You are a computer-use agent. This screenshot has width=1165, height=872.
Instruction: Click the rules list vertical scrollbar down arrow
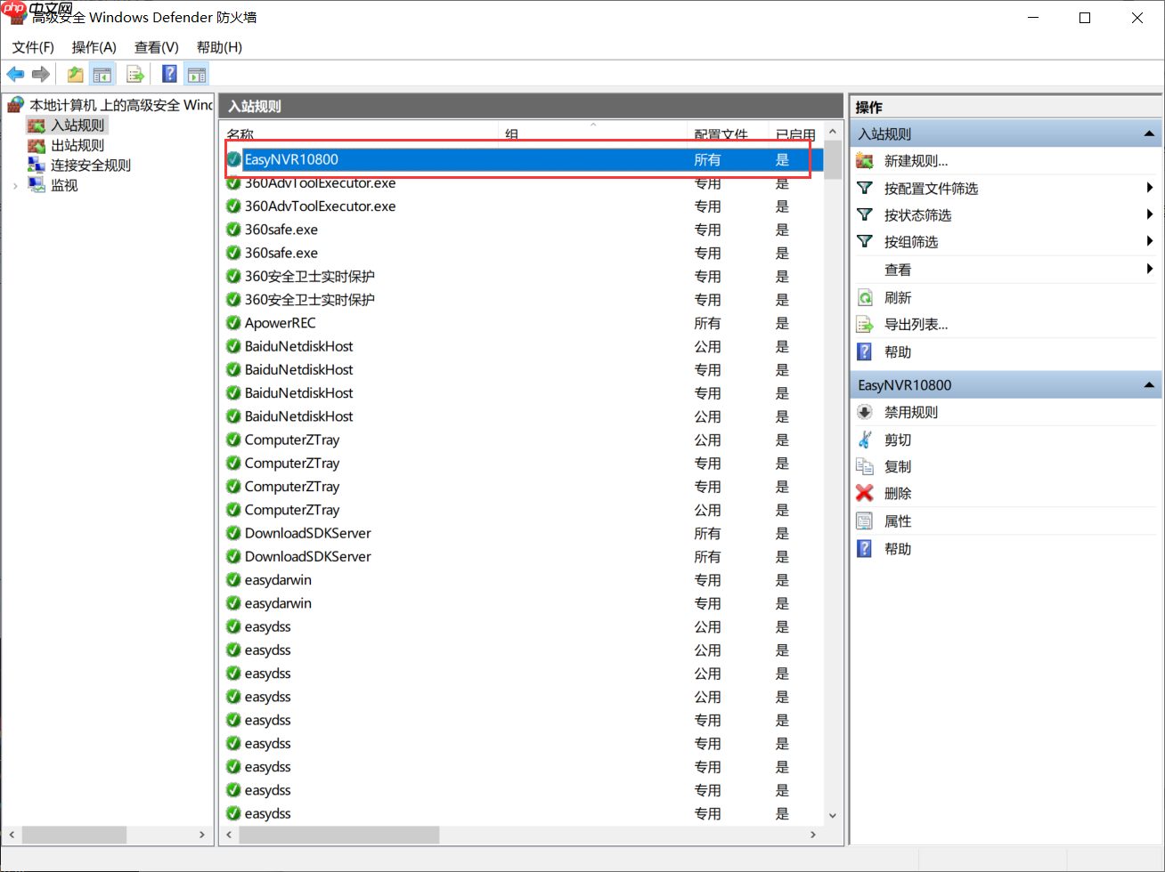coord(833,814)
